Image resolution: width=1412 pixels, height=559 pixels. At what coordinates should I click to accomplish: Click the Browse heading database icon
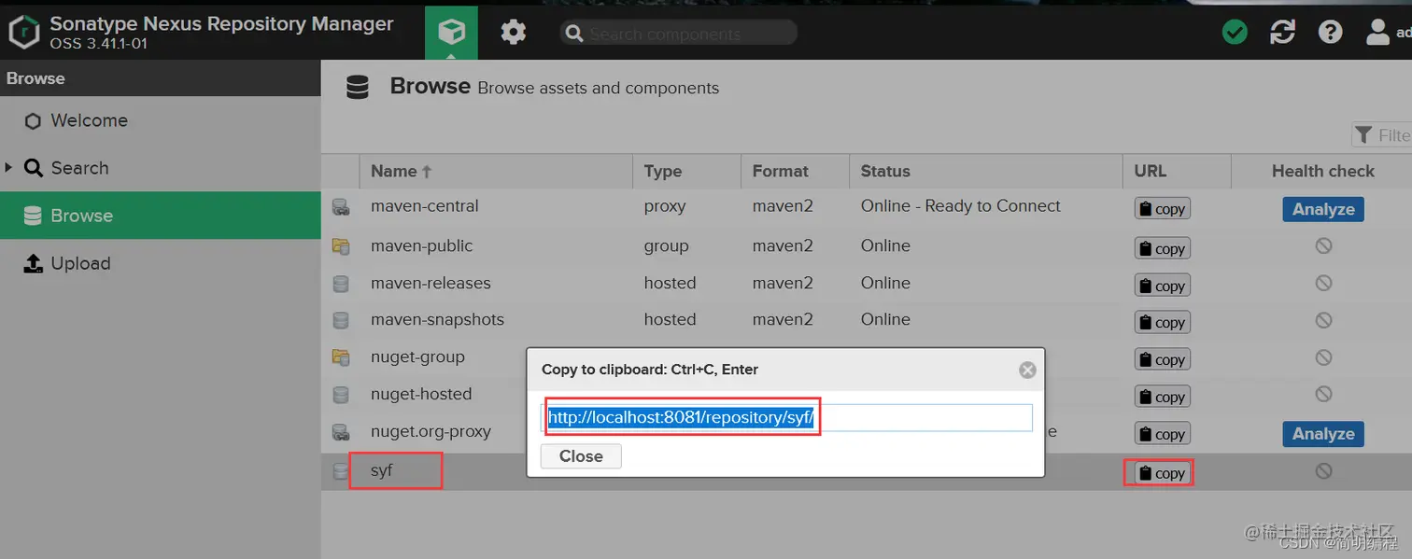pyautogui.click(x=357, y=88)
